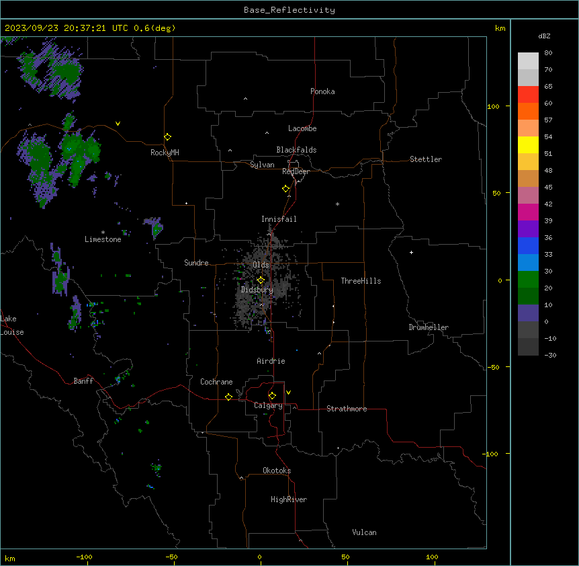
Task: Click the Base_Reflectivity title
Action: (x=289, y=10)
